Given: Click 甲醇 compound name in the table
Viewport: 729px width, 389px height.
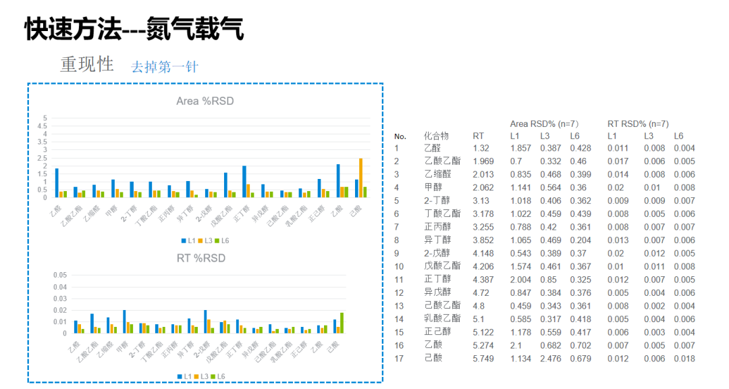Looking at the screenshot, I should [433, 187].
